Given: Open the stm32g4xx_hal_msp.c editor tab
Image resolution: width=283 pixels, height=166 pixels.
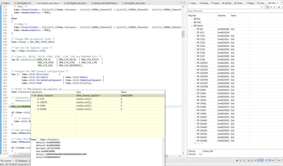Looking at the screenshot, I should coord(133,3).
